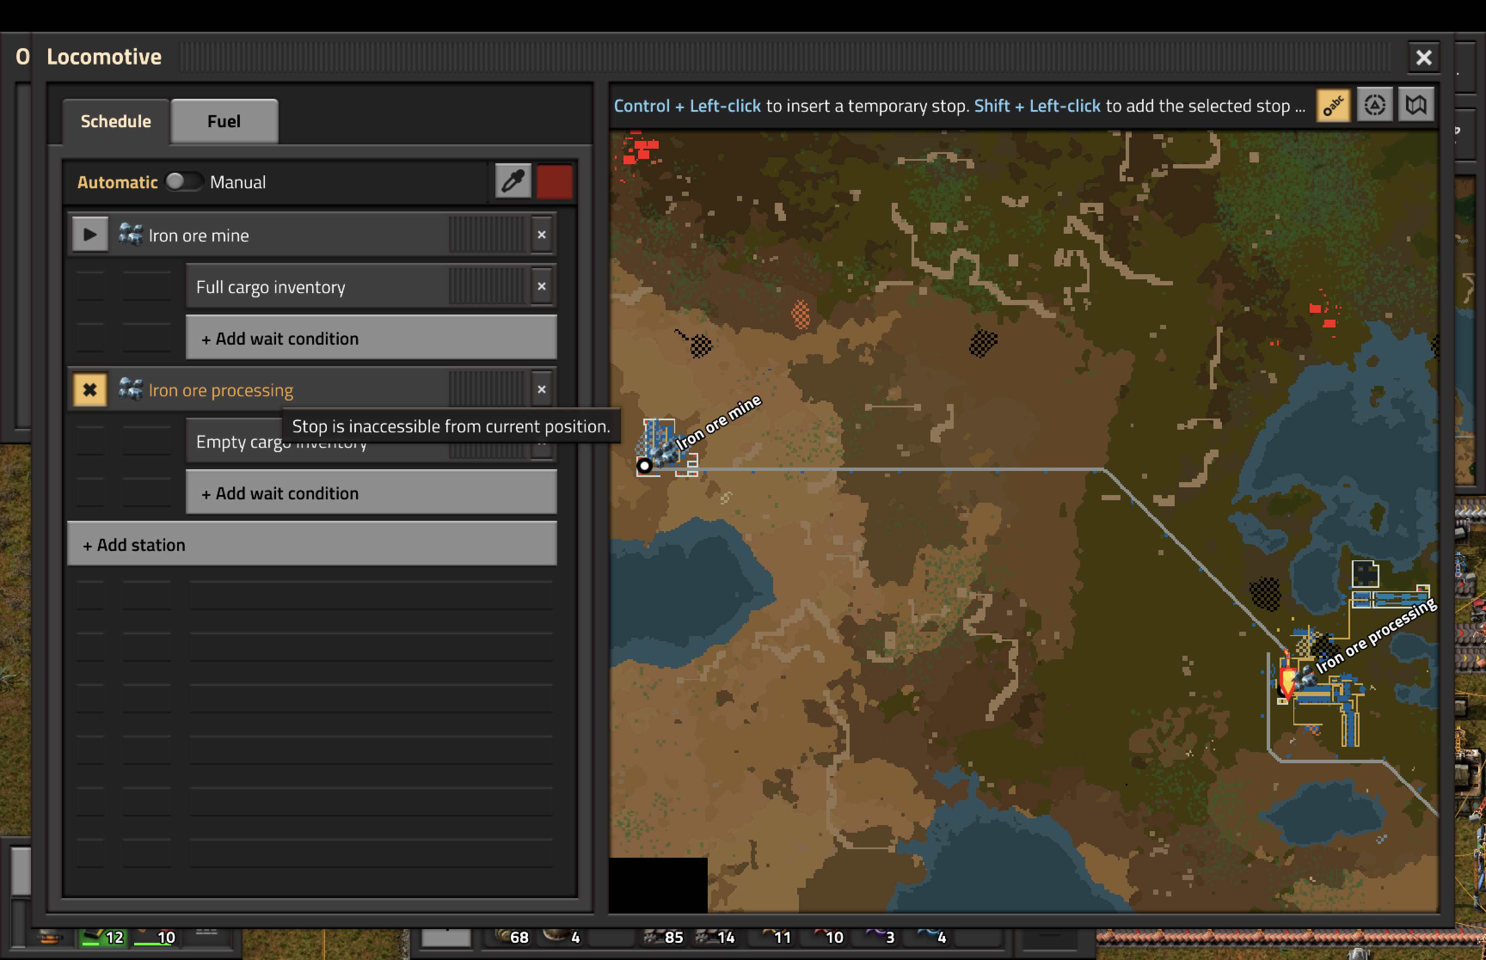Click the play arrow for Iron ore mine

[x=90, y=235]
